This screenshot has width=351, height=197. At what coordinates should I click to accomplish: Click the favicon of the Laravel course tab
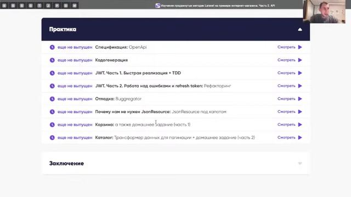click(157, 5)
